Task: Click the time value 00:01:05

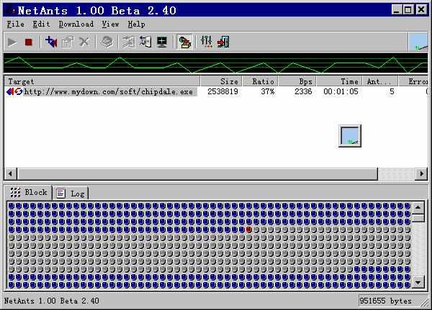Action: coord(341,91)
